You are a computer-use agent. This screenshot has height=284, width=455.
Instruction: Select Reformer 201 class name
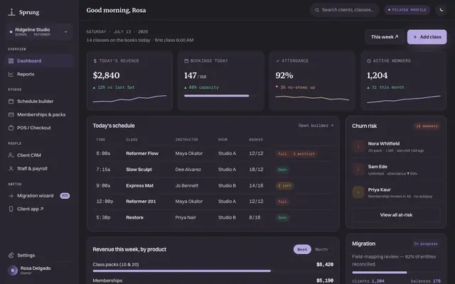tap(141, 202)
